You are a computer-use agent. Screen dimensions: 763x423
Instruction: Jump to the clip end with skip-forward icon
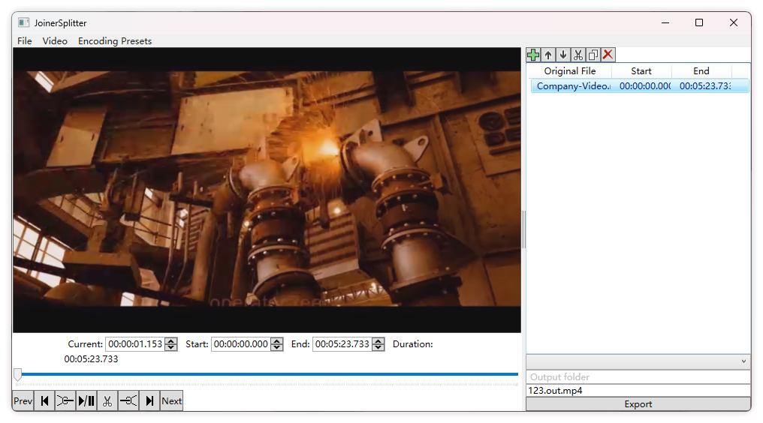150,401
